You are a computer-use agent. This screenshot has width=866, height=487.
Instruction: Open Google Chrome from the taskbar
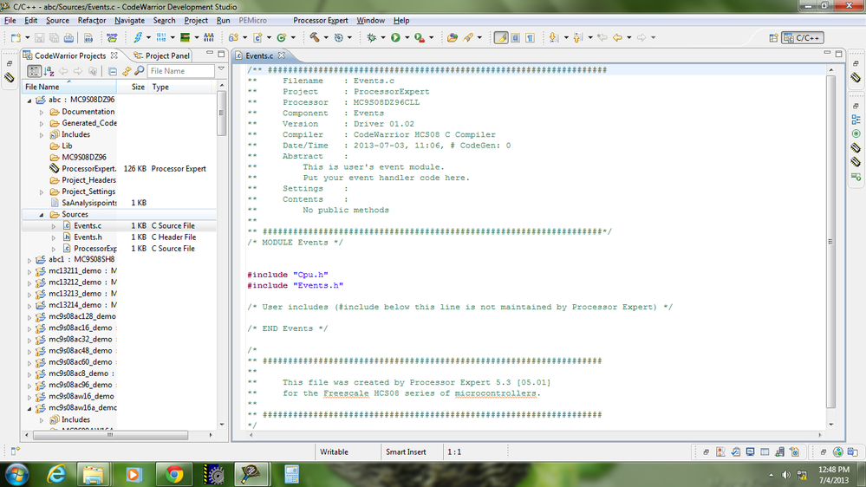point(174,474)
